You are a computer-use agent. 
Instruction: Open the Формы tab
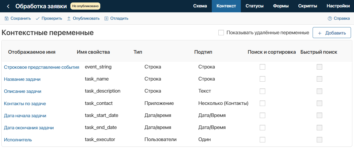pos(281,6)
